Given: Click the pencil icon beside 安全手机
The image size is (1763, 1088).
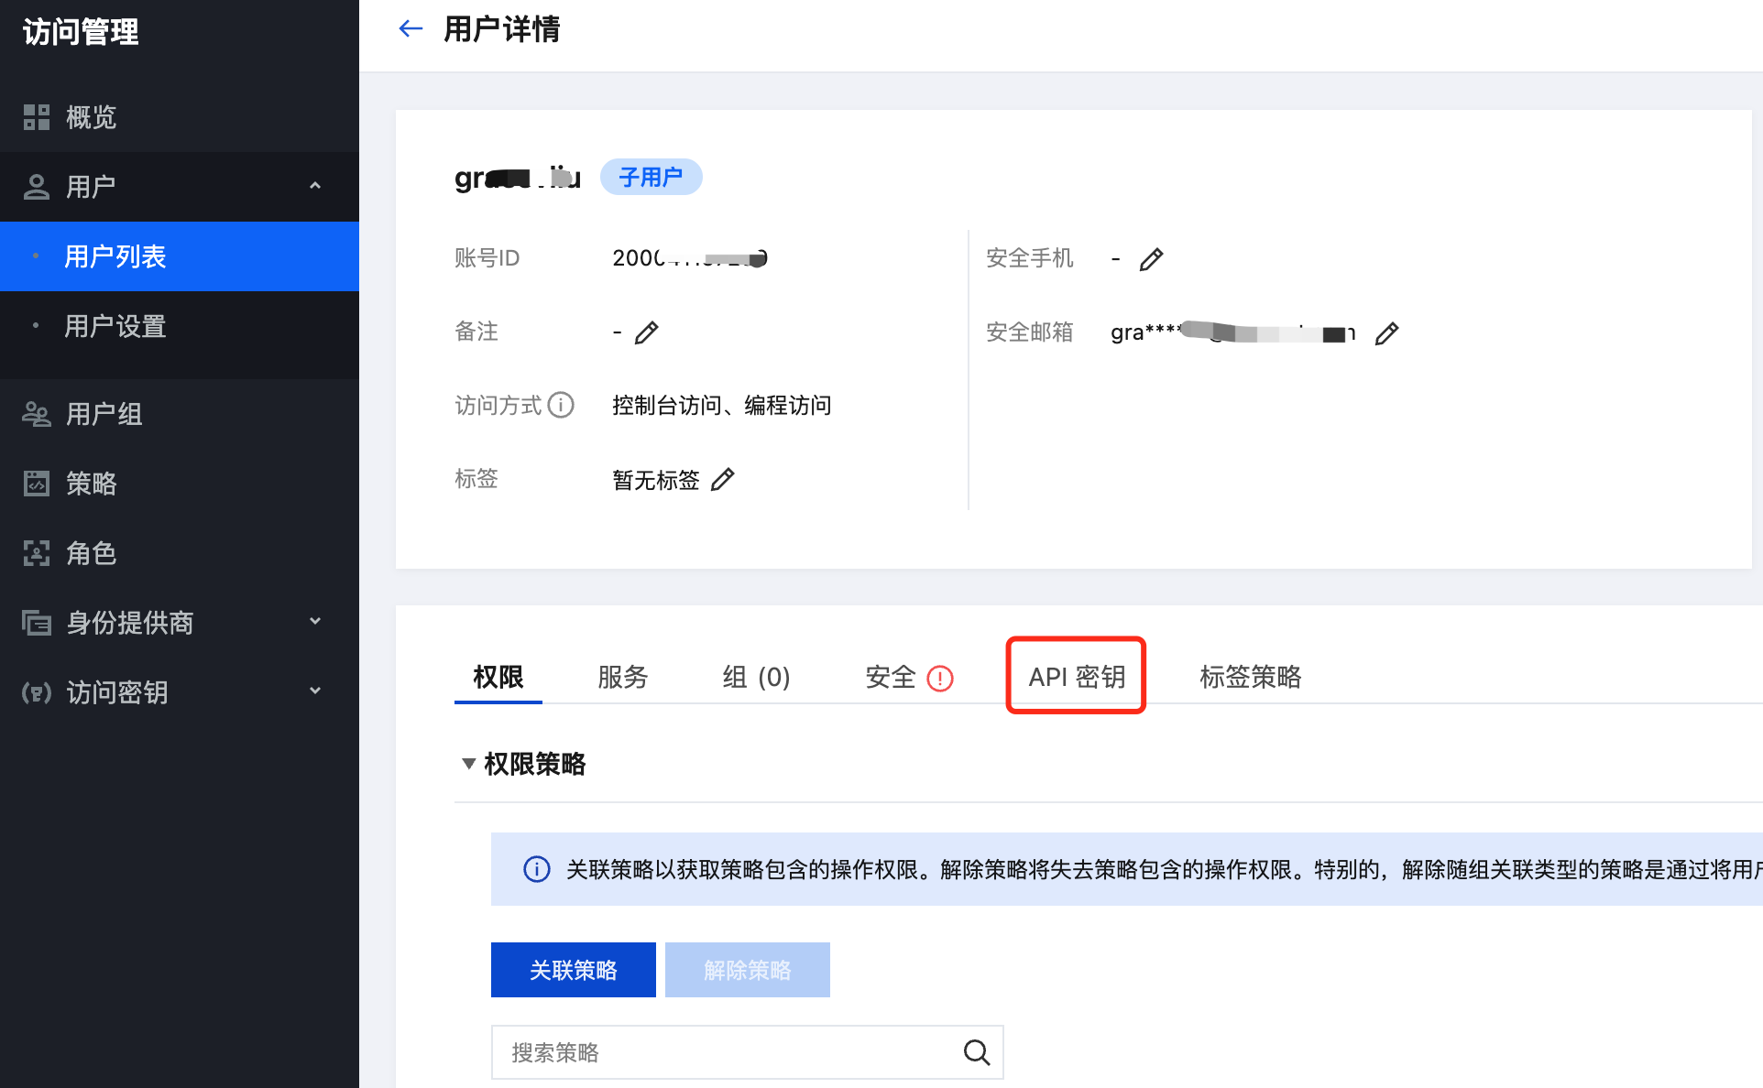Looking at the screenshot, I should click(1151, 259).
